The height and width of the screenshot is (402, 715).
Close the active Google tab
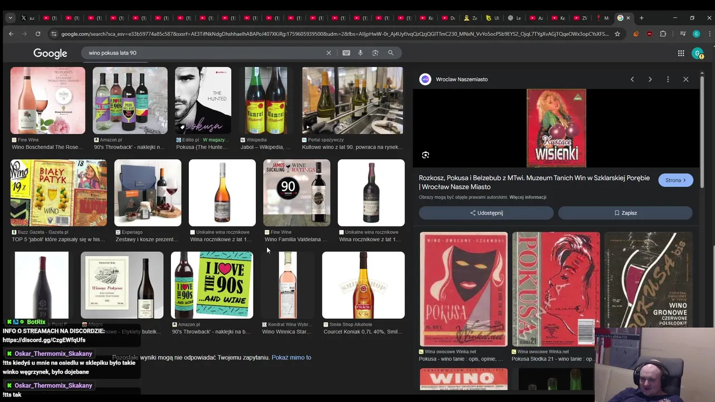(x=628, y=18)
